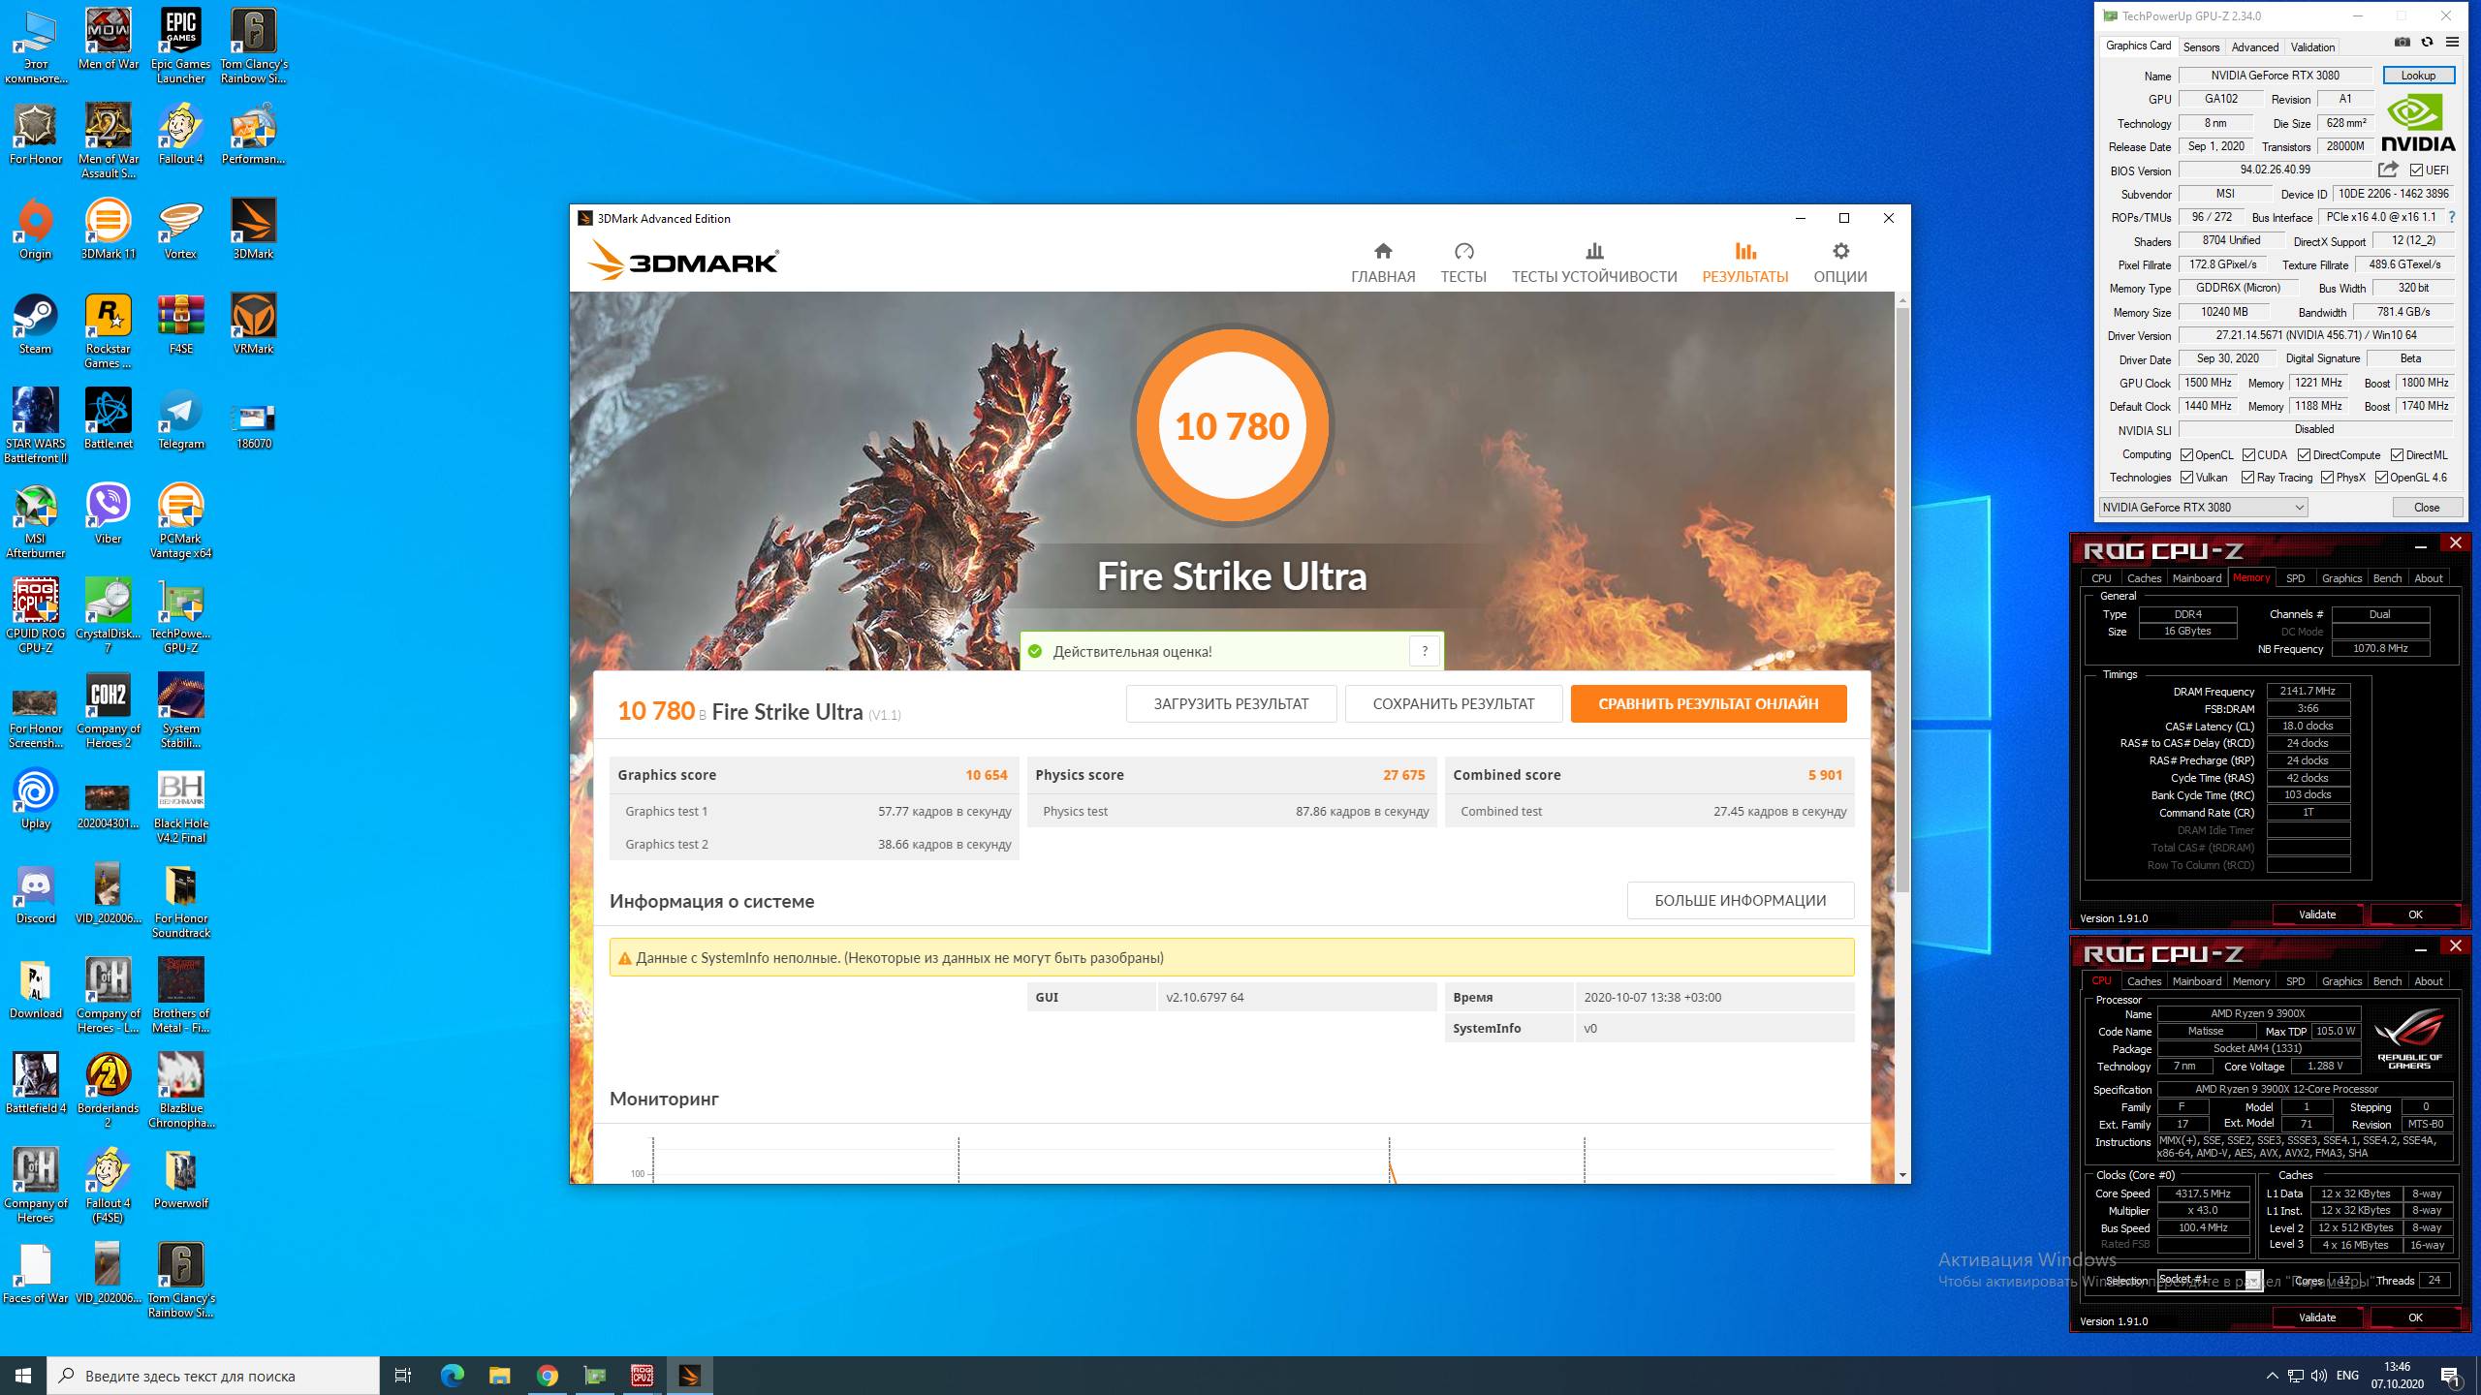Toggle the OpenGL 4.6 checkbox in GPU-Z
This screenshot has width=2481, height=1395.
2382,478
